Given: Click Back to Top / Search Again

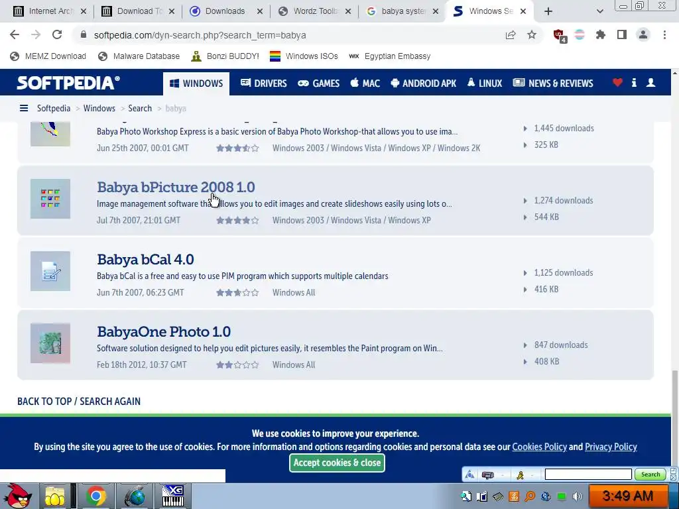Looking at the screenshot, I should [79, 401].
